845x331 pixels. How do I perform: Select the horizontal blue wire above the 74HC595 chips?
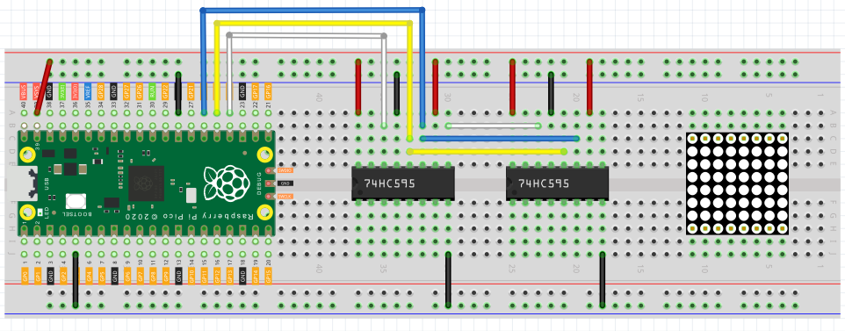(x=500, y=139)
